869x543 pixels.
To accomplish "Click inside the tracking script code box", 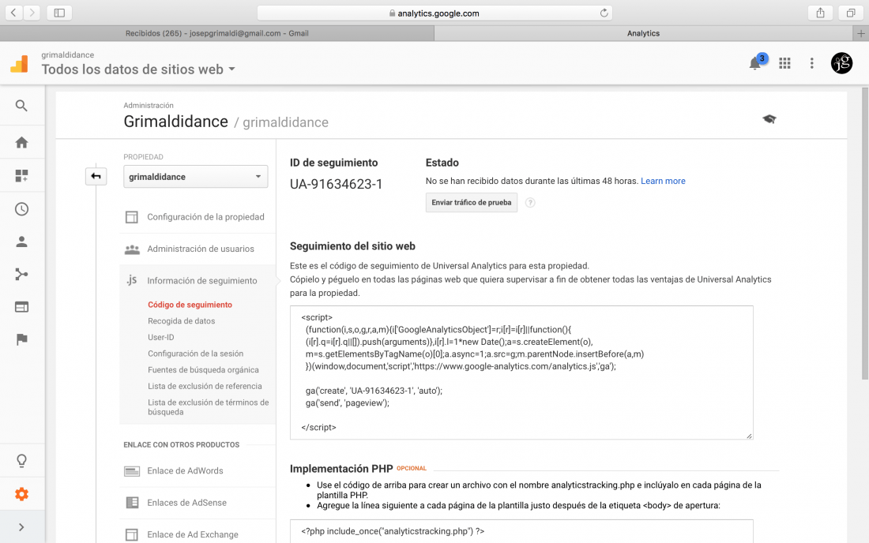I will click(x=521, y=373).
